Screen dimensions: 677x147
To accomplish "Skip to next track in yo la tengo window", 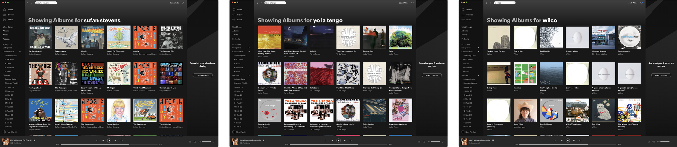I will 345,140.
